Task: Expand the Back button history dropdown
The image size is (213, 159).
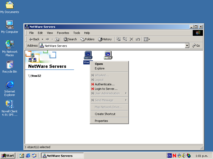Action: click(42, 39)
